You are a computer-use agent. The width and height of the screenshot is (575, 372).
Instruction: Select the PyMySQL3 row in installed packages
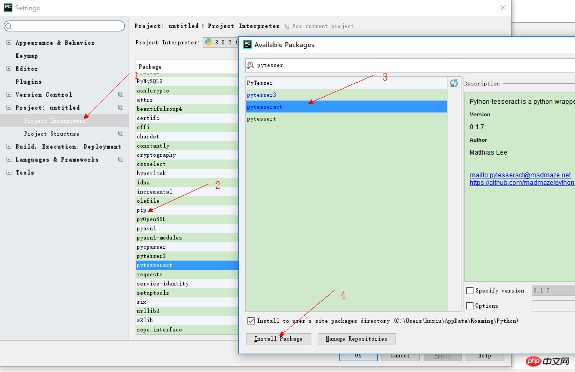pos(188,81)
